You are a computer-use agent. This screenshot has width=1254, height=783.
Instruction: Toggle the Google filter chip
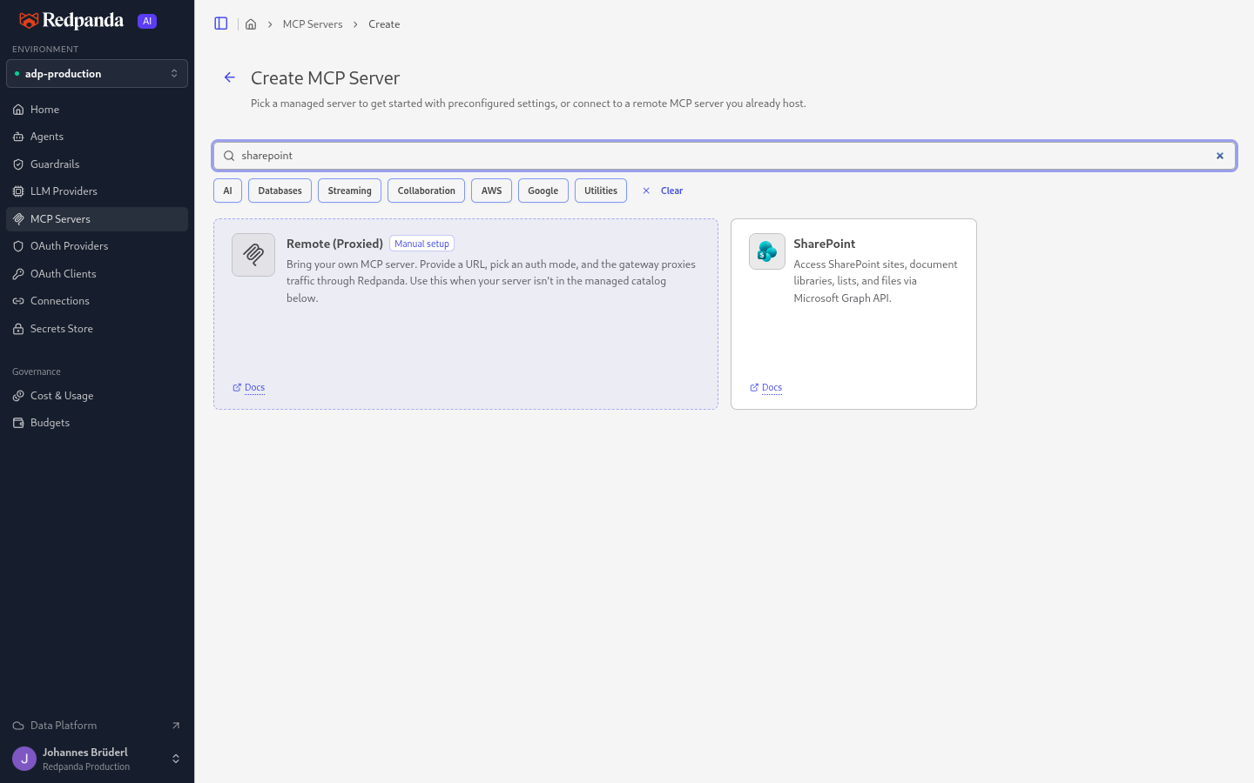click(x=543, y=191)
